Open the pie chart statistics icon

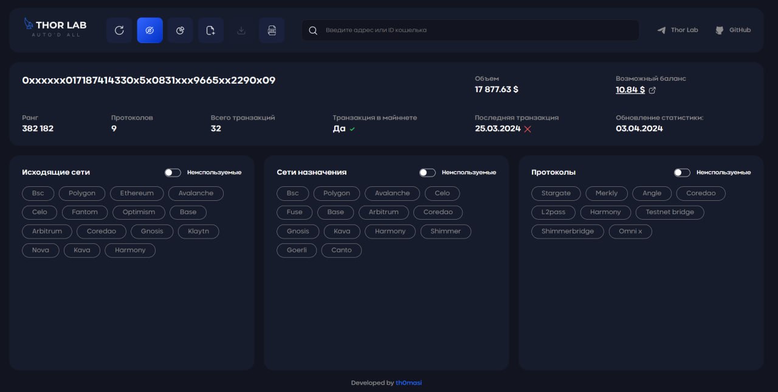(180, 30)
